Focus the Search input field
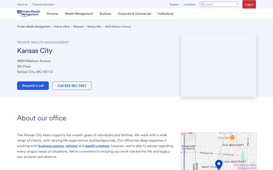 click(x=219, y=4)
